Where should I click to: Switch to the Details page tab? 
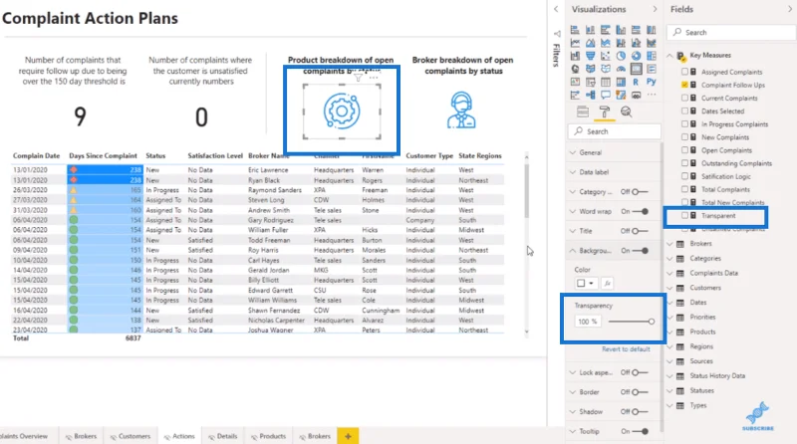point(222,436)
